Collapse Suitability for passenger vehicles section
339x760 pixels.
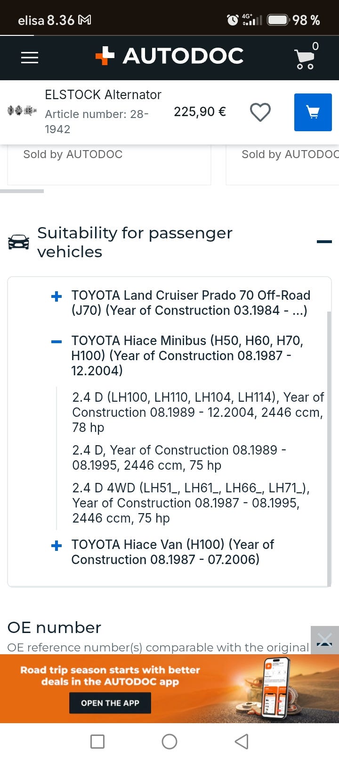(x=324, y=242)
